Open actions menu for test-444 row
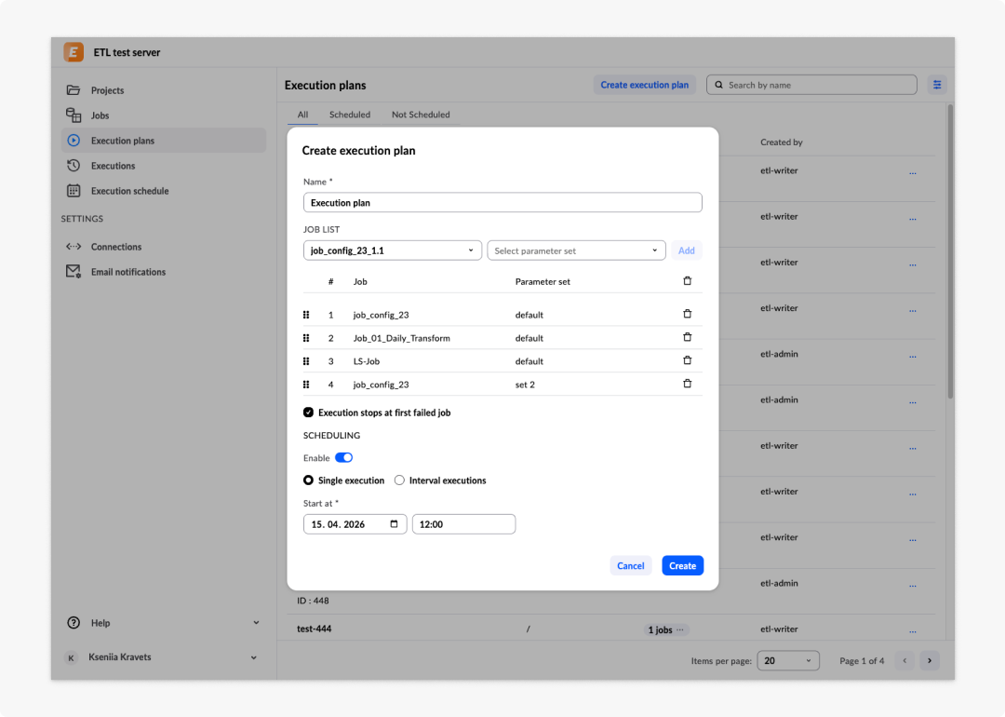The height and width of the screenshot is (717, 1005). [x=913, y=631]
